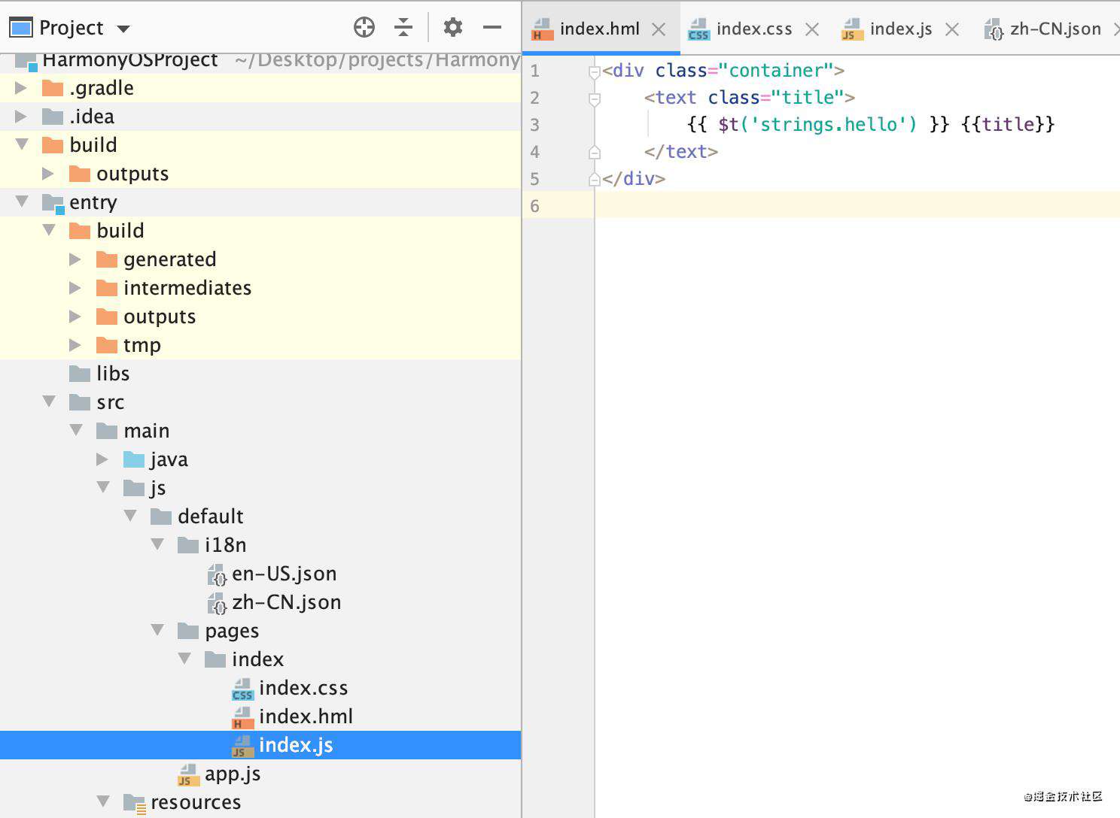Click the index.css file icon in tree
1120x818 pixels.
point(242,689)
